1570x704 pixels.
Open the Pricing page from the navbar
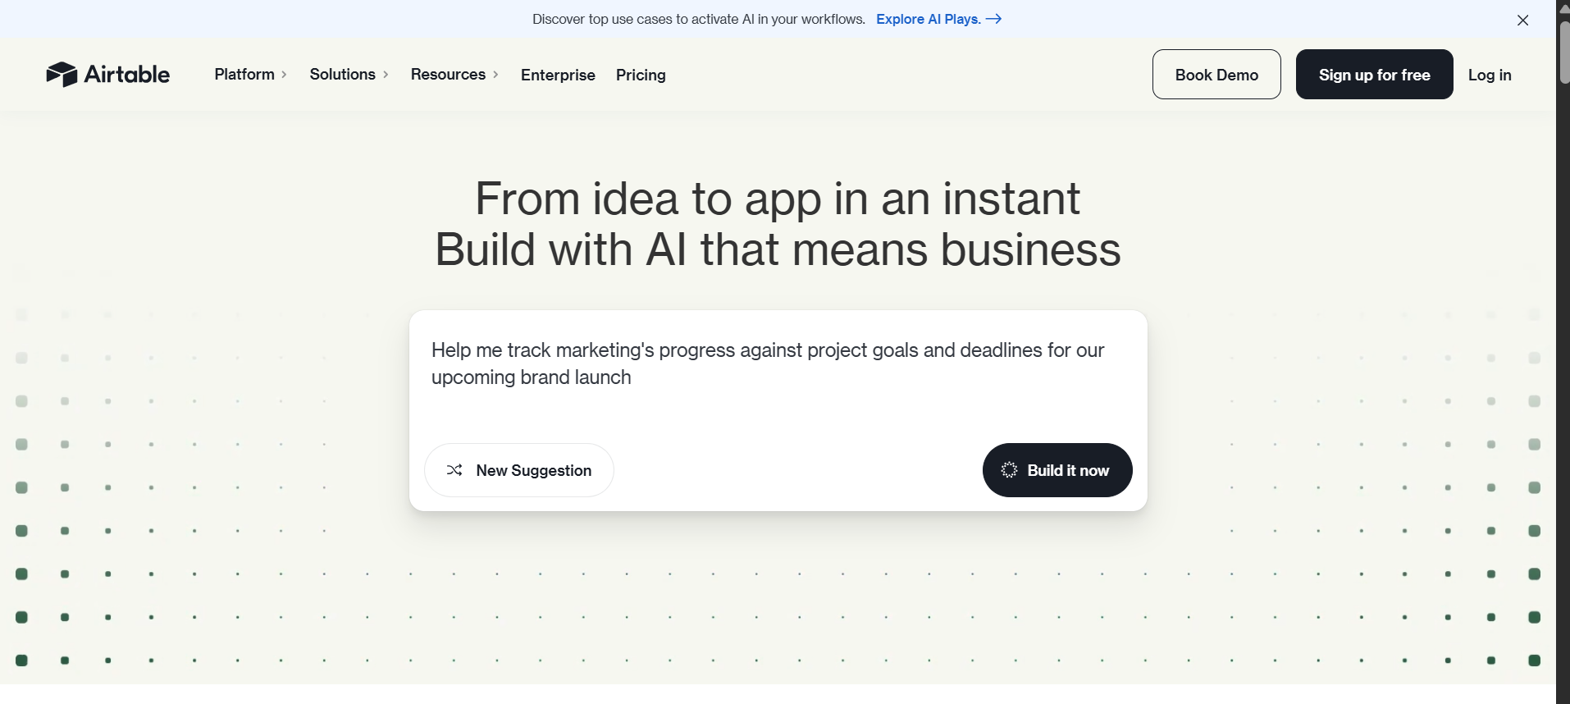[x=641, y=75]
